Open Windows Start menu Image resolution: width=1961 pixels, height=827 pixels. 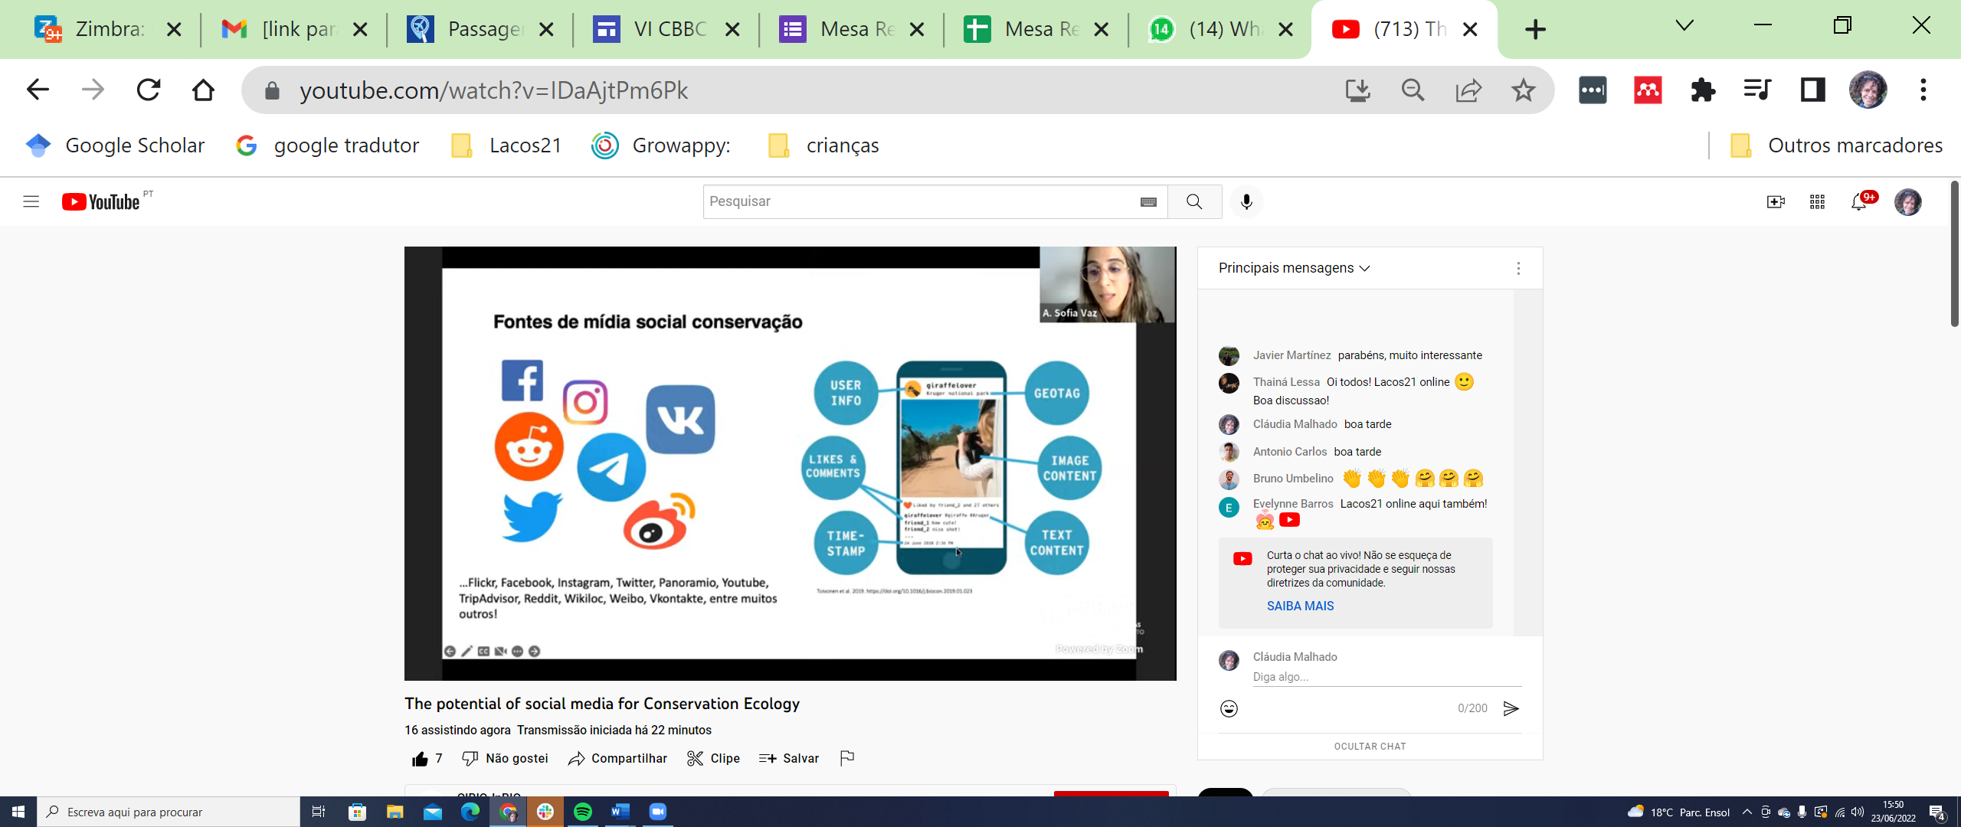(x=18, y=812)
